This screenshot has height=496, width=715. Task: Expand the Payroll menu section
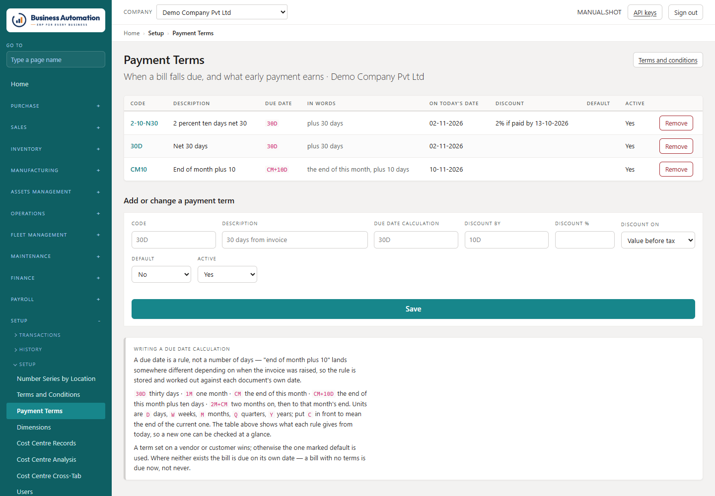(56, 300)
